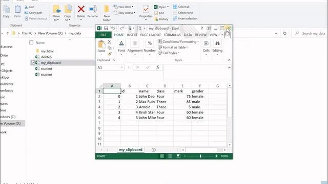Click Redo in Excel quick access toolbar

click(x=122, y=28)
